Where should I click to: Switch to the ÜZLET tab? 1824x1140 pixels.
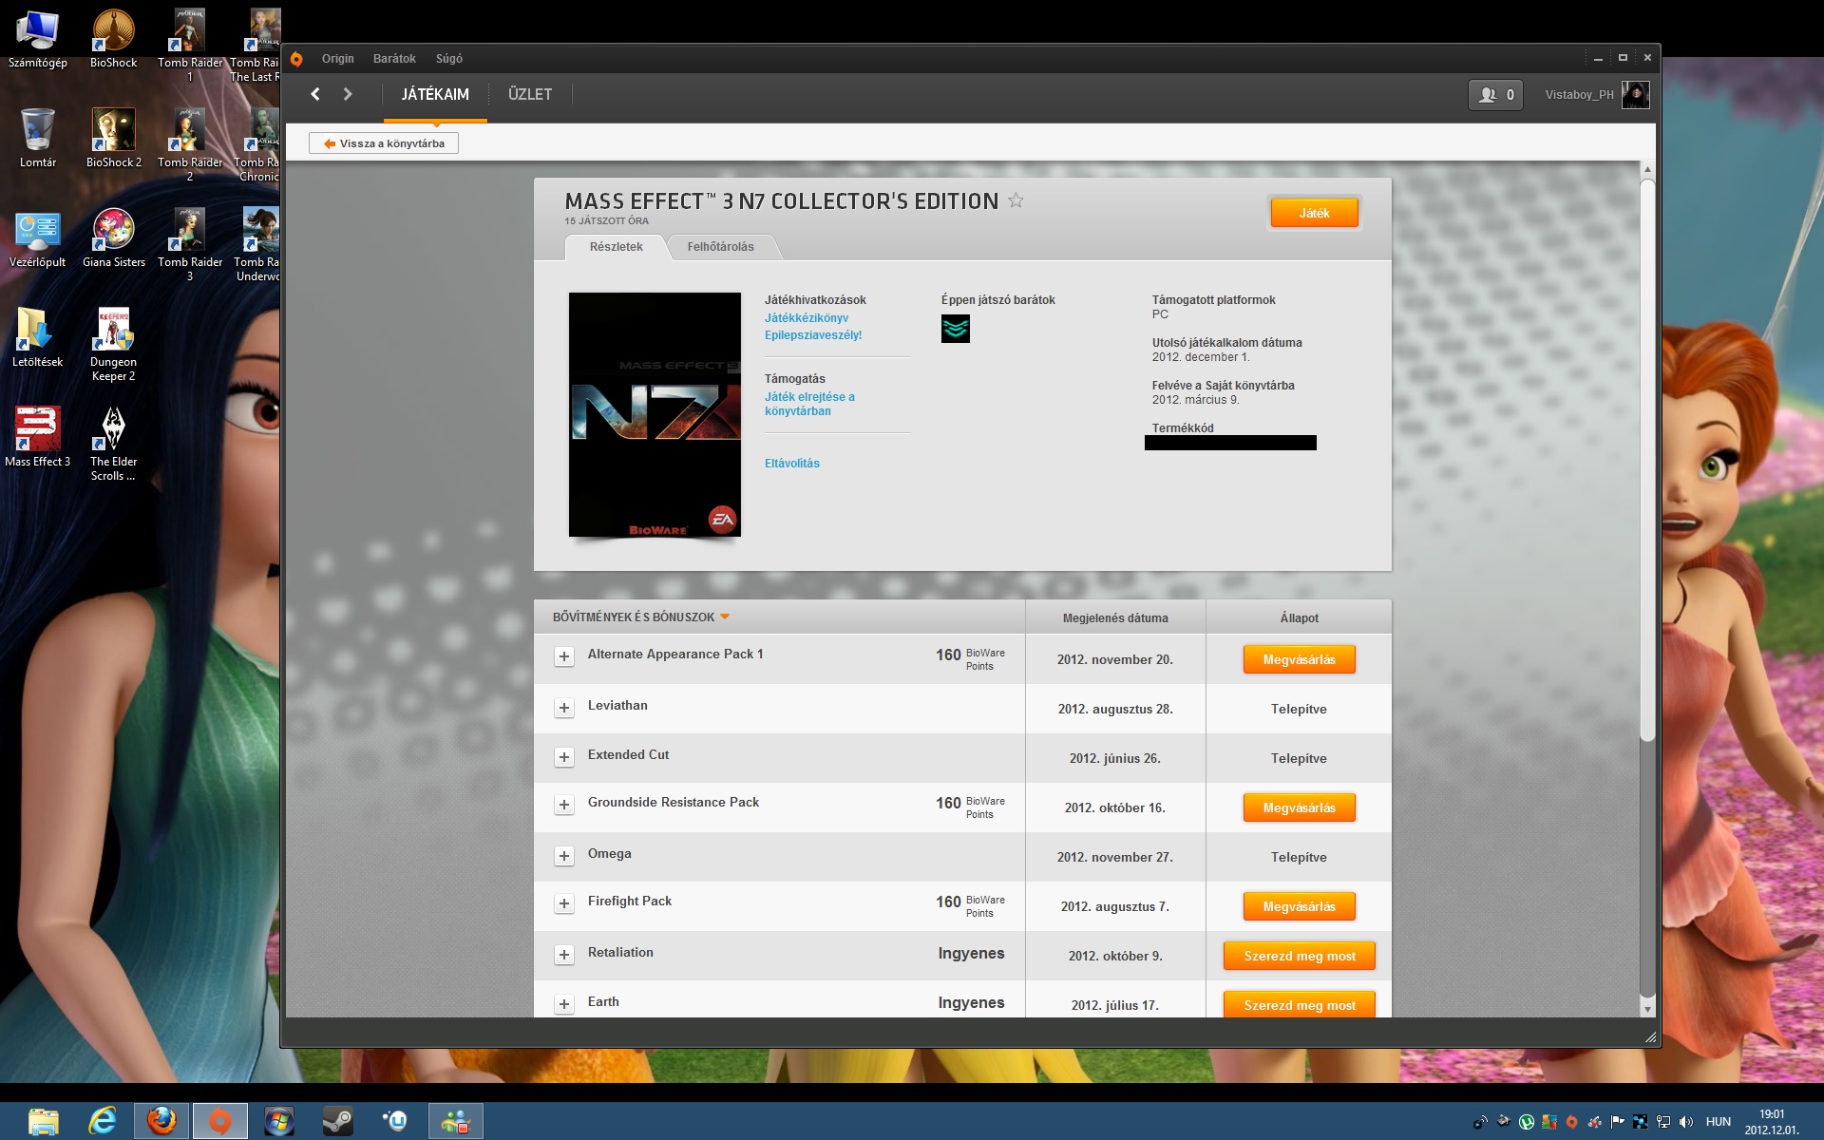click(x=530, y=94)
